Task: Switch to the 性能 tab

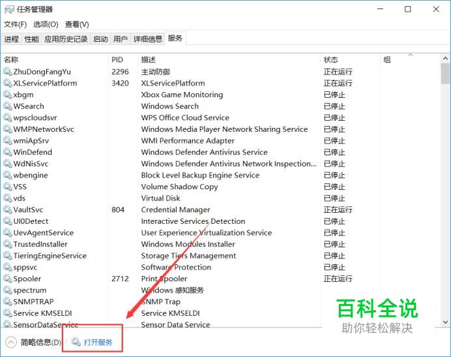Action: coord(31,39)
